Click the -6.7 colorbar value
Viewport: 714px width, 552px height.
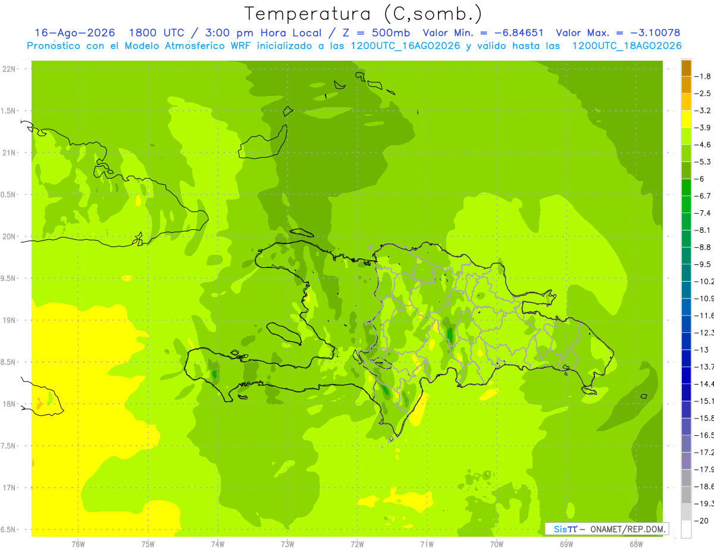pos(703,196)
